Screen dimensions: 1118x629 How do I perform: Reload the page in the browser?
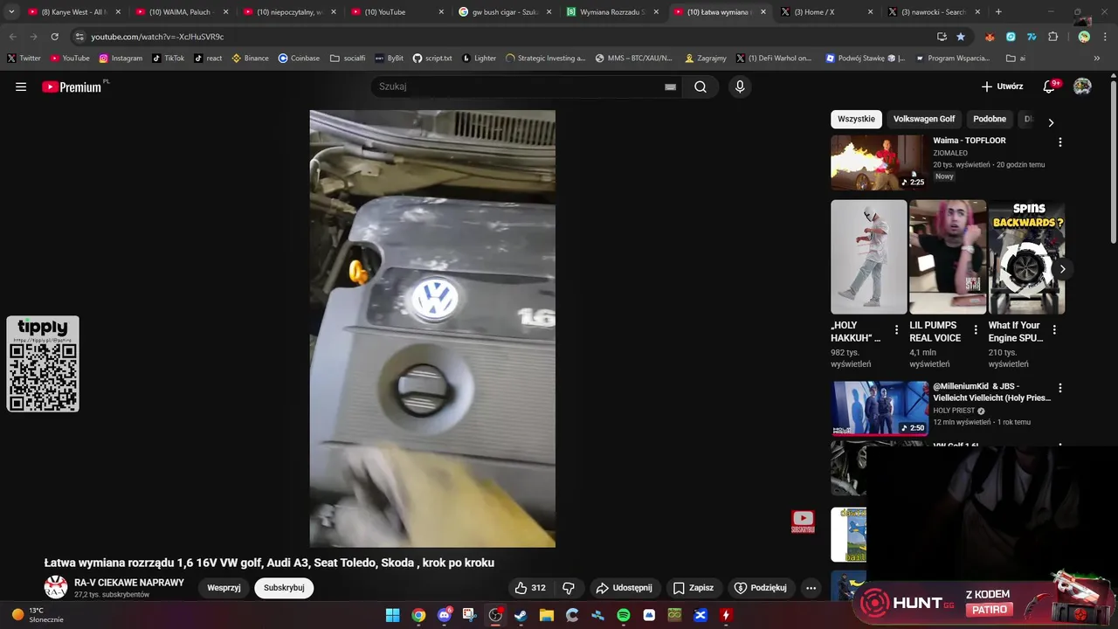(x=54, y=37)
